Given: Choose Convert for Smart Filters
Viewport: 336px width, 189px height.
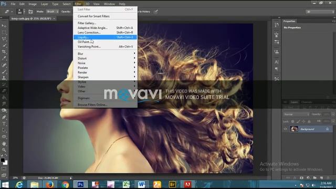Looking at the screenshot, I should [105, 16].
